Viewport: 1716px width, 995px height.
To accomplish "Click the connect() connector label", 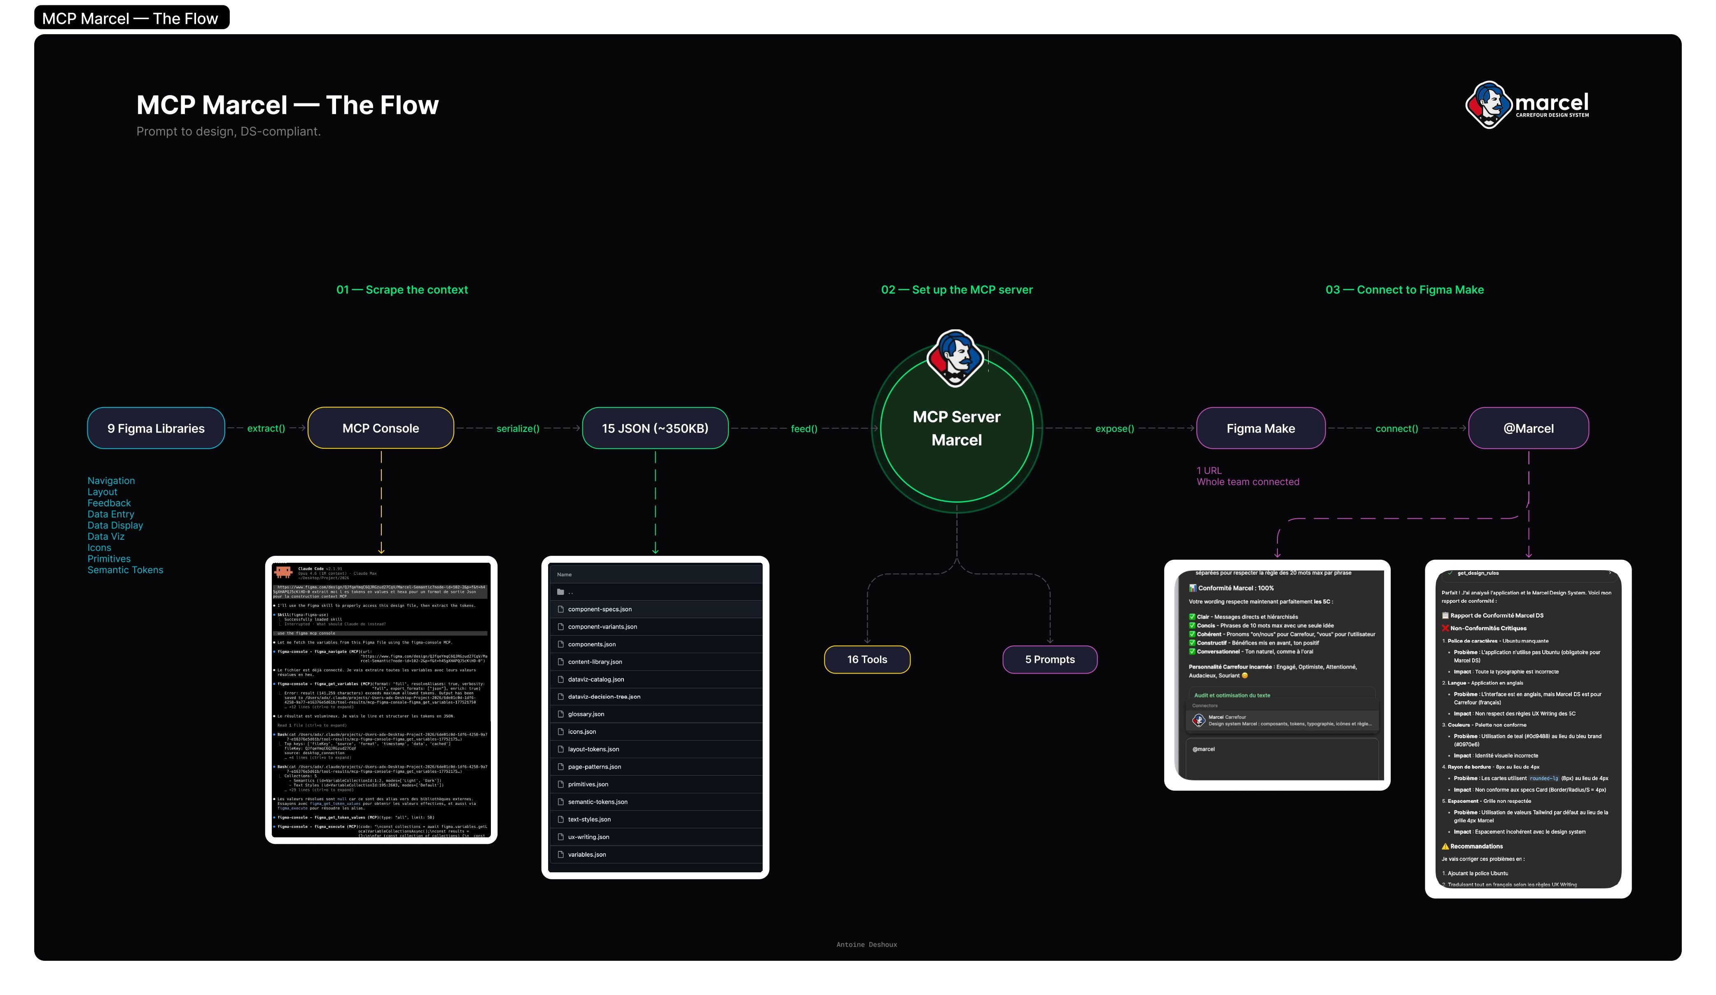I will [1396, 429].
